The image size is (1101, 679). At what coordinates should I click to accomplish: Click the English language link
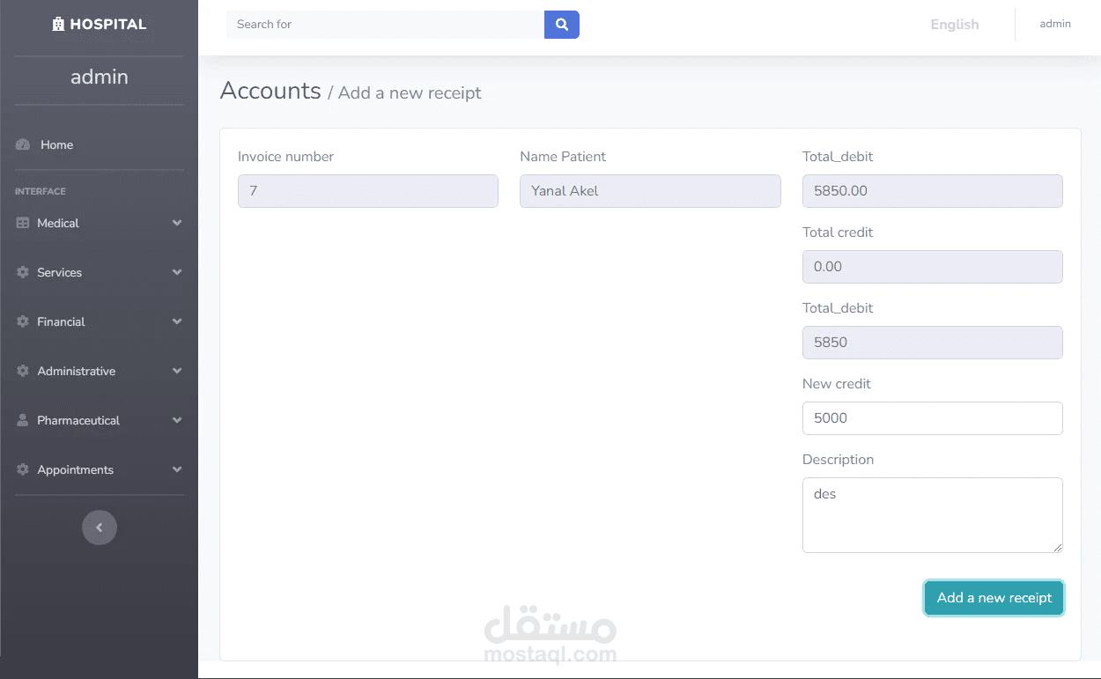click(955, 25)
